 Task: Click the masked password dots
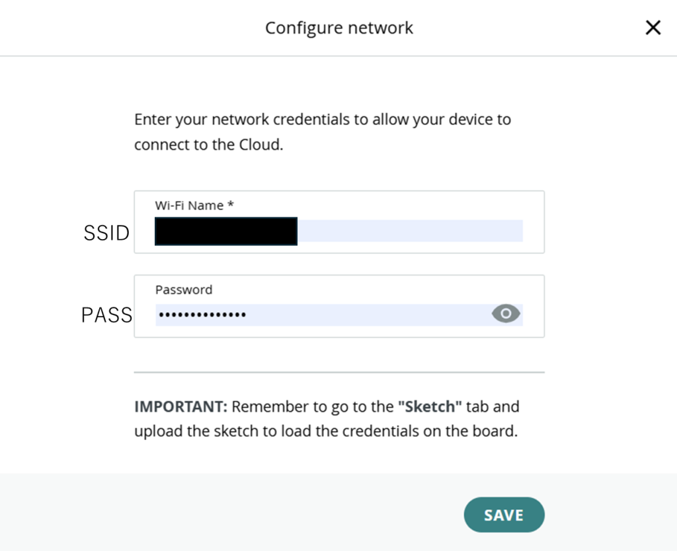point(202,315)
